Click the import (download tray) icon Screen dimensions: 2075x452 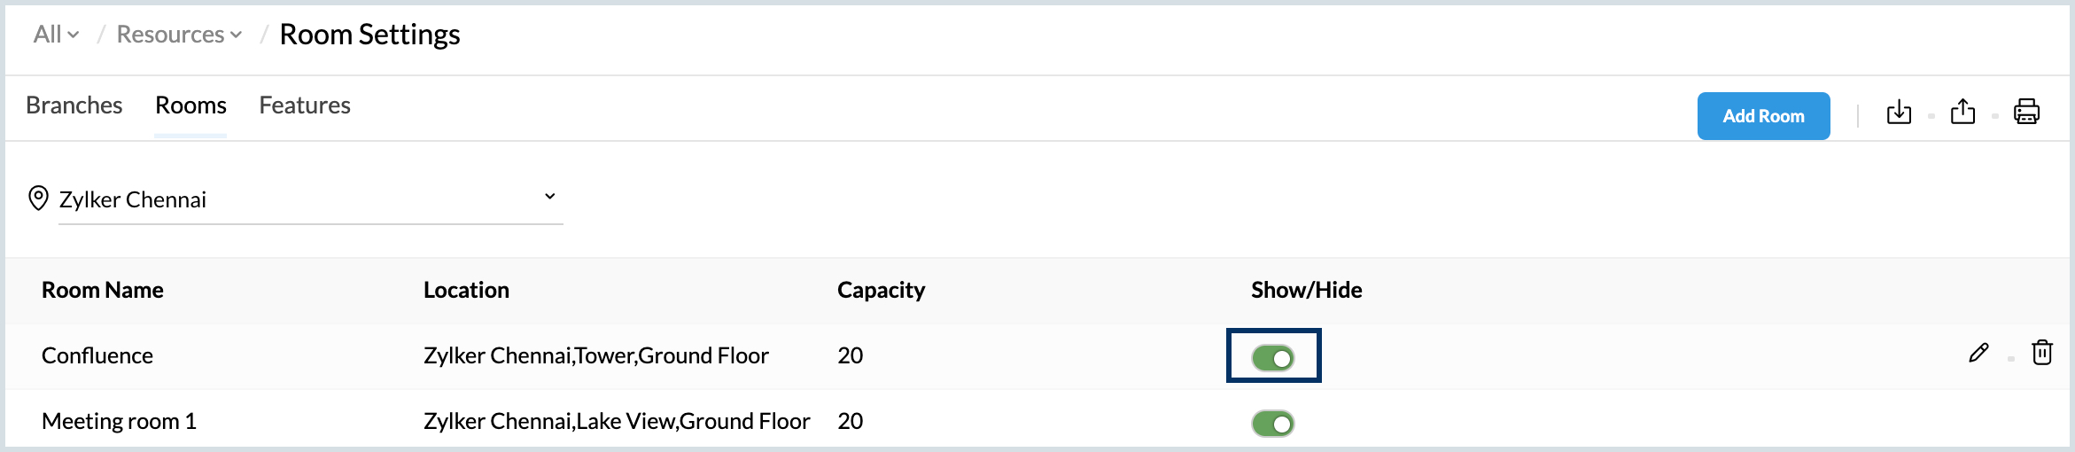point(1899,113)
